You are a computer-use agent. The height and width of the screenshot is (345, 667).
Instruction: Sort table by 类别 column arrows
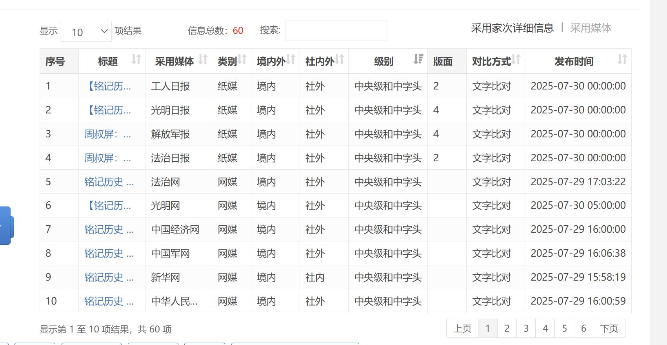pos(242,60)
